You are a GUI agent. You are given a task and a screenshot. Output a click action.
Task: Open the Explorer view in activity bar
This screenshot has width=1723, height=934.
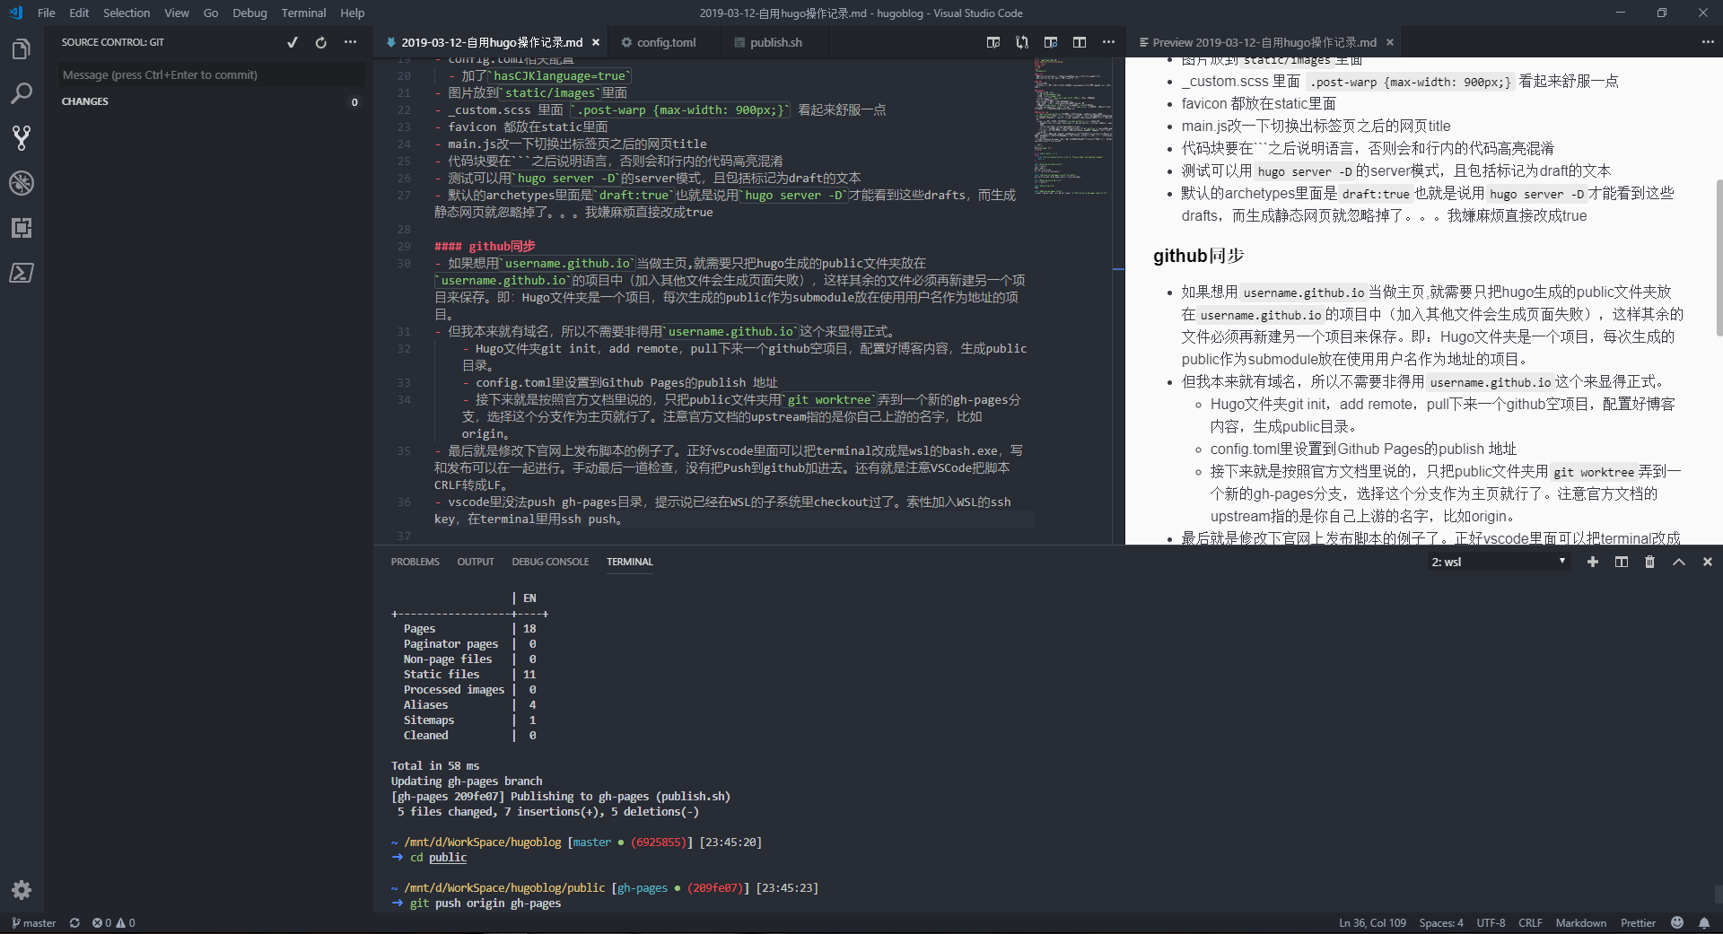22,48
